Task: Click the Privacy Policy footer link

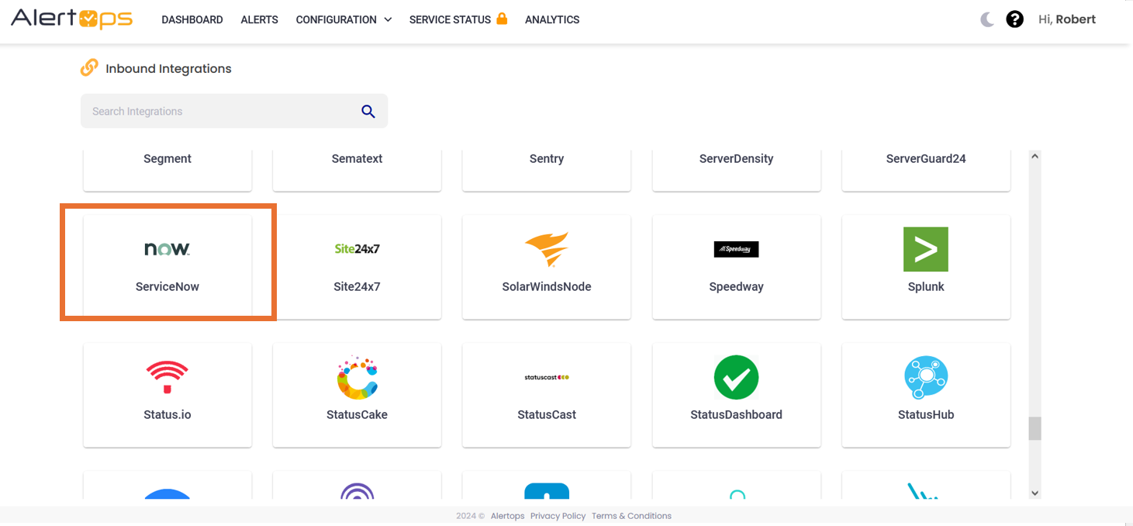Action: tap(558, 516)
